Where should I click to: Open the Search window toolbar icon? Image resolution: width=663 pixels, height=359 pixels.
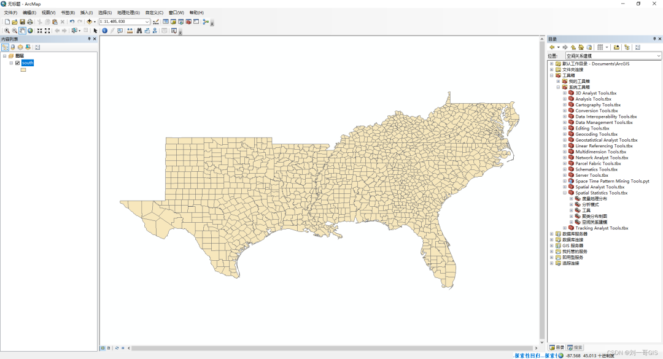coord(181,21)
